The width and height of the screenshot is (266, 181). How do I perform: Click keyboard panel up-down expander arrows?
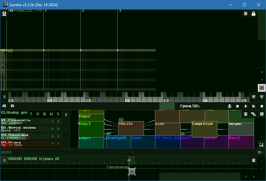tap(4, 97)
